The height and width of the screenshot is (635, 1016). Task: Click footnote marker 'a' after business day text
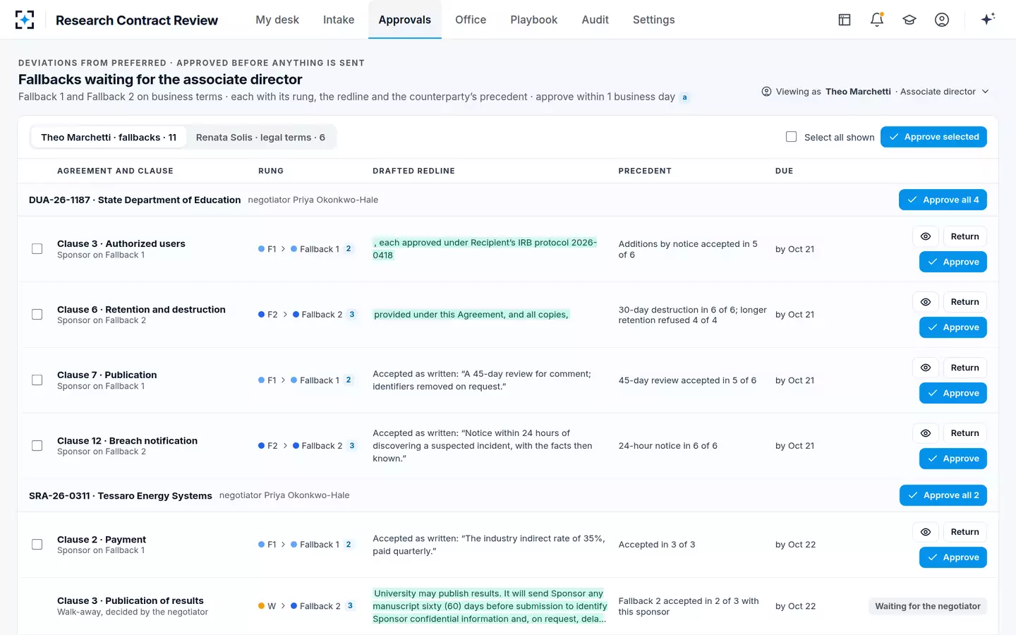coord(684,97)
